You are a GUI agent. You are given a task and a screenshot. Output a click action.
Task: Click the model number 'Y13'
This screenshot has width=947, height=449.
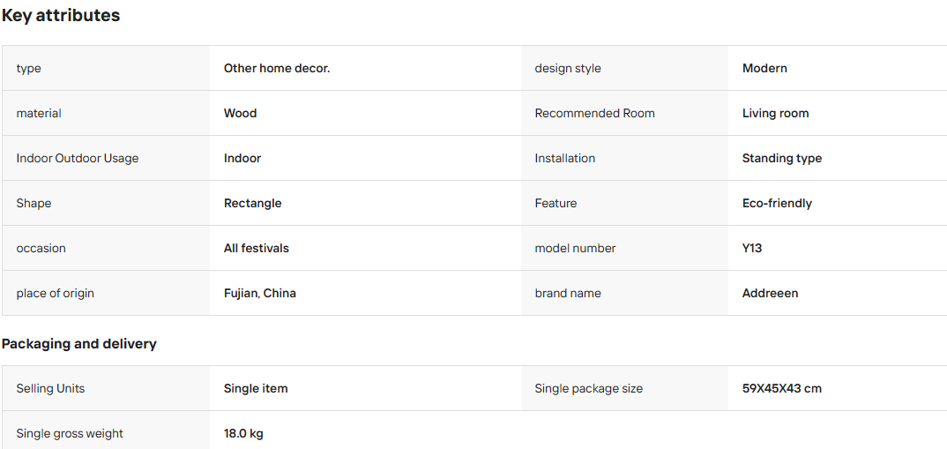point(752,249)
